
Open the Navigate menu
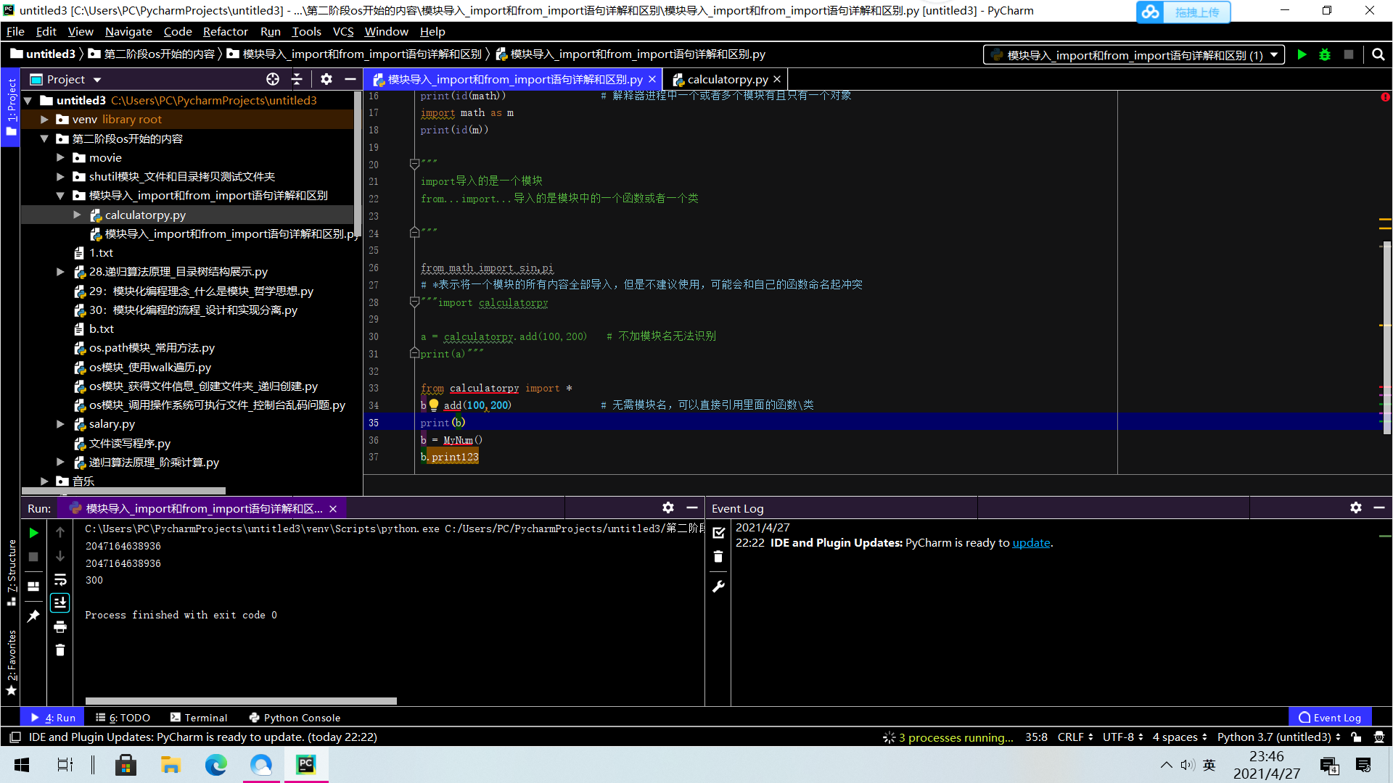(128, 31)
